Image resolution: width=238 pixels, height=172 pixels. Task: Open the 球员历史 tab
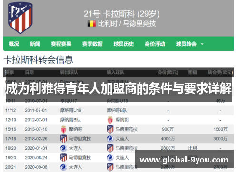(x=124, y=44)
